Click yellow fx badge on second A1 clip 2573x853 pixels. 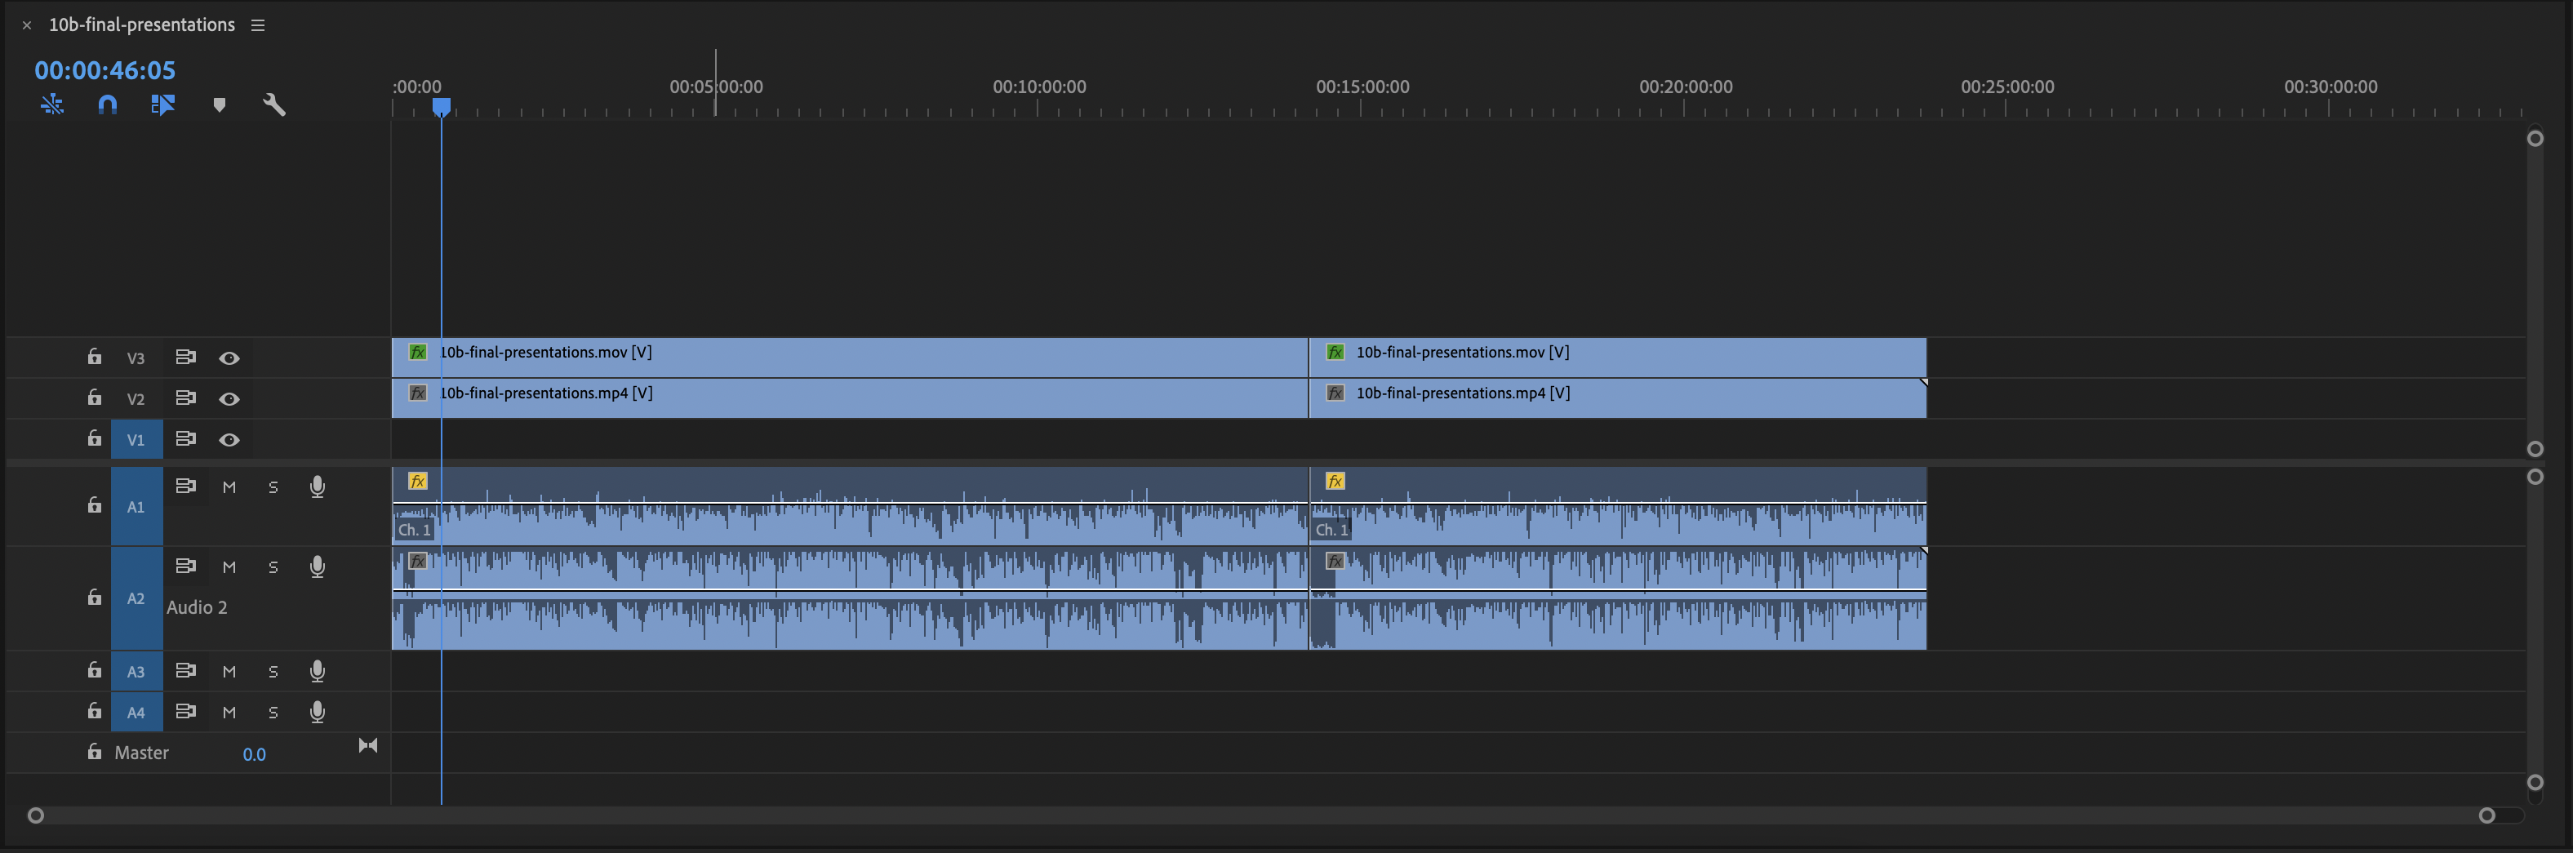[1335, 482]
